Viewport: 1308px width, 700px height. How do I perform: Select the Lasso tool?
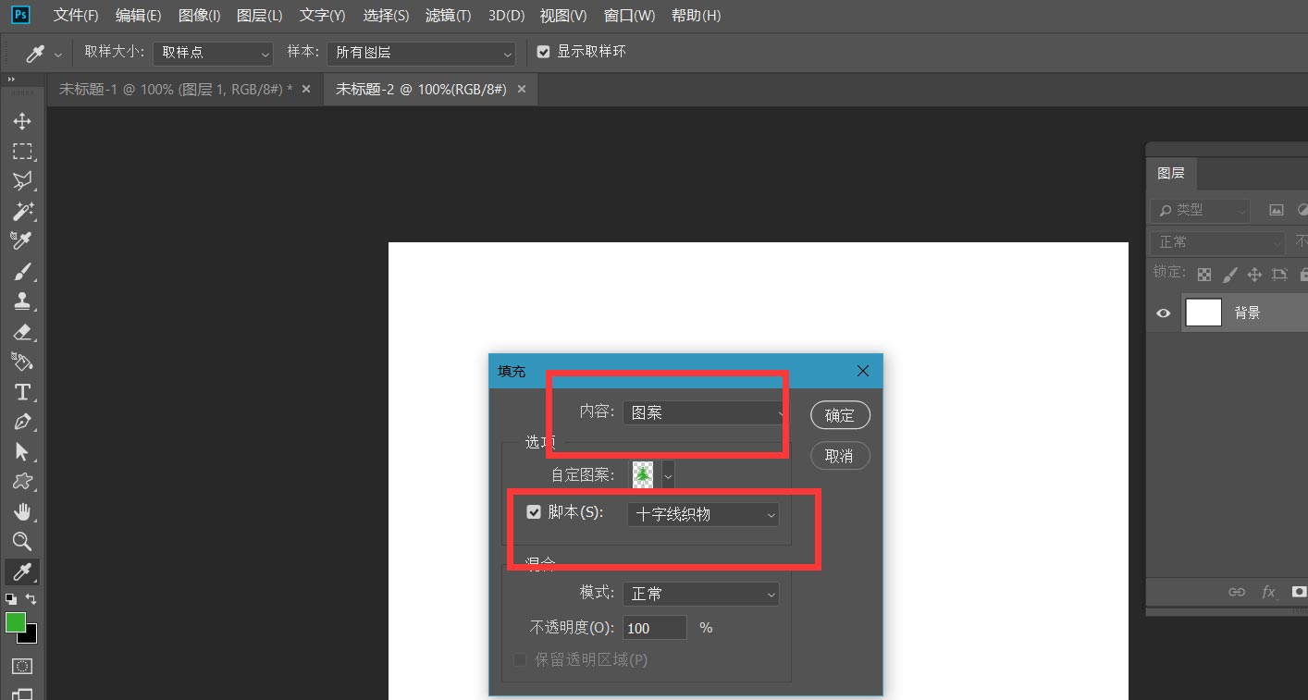[23, 181]
